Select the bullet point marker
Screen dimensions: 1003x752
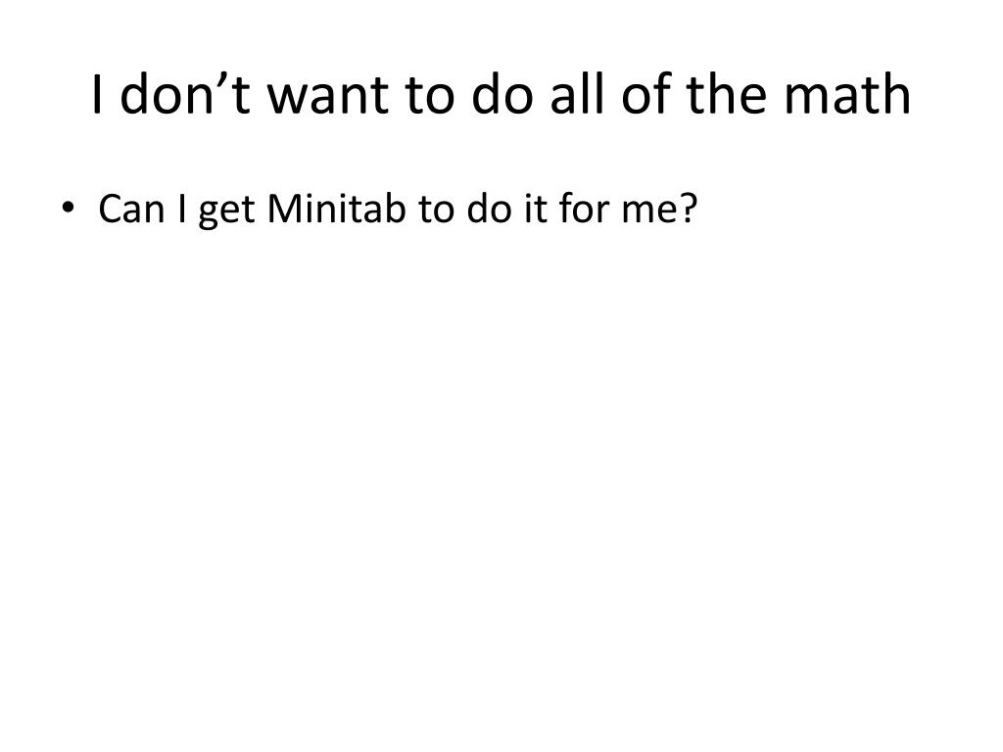[68, 208]
